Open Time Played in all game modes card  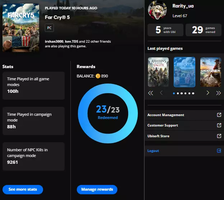[34, 86]
